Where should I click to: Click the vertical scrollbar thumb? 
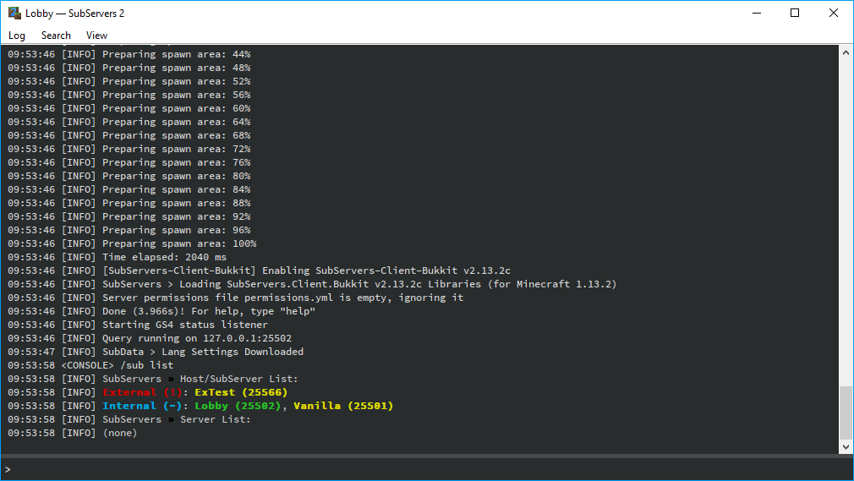[846, 413]
